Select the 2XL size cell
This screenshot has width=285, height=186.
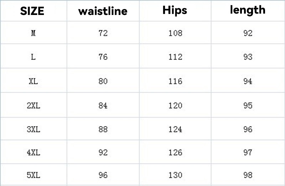(33, 105)
